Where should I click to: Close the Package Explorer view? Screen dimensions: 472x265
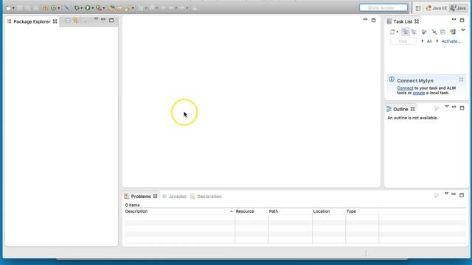tap(55, 21)
